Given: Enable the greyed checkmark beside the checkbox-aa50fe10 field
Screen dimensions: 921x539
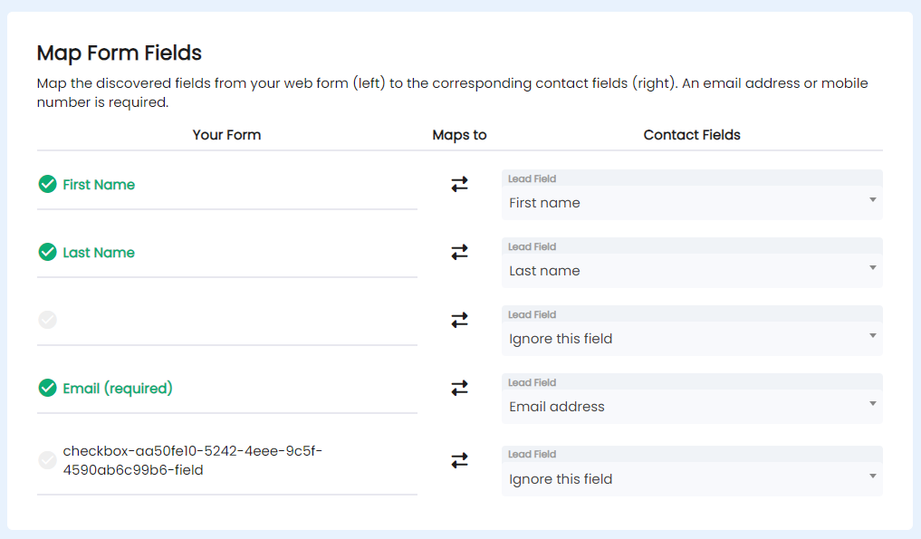Looking at the screenshot, I should [x=48, y=460].
